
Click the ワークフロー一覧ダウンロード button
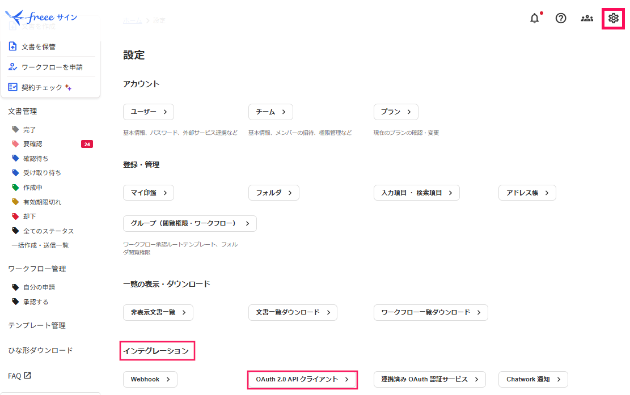coord(431,312)
